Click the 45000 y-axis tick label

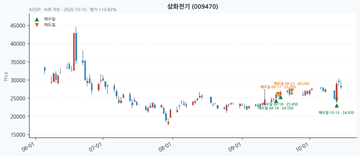[x=18, y=26]
